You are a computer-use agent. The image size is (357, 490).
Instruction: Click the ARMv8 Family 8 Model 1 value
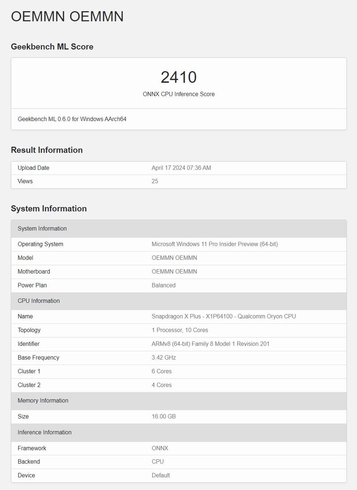[x=211, y=344]
